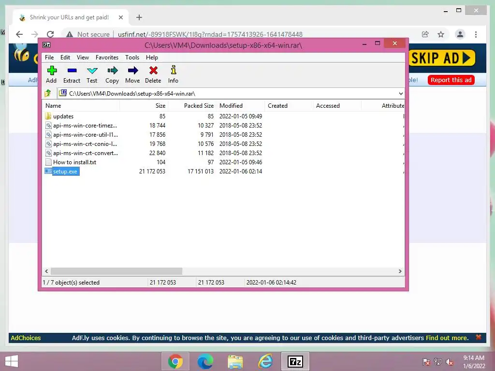Click size value 21 172 053 of setup.exe
This screenshot has height=371, width=495.
(x=152, y=171)
